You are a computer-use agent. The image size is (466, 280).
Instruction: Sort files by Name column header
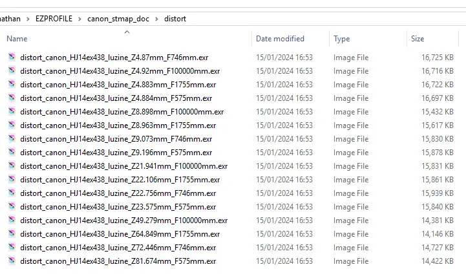click(17, 39)
